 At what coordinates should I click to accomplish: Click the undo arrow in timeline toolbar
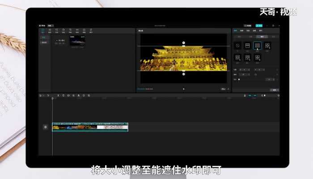coord(48,95)
